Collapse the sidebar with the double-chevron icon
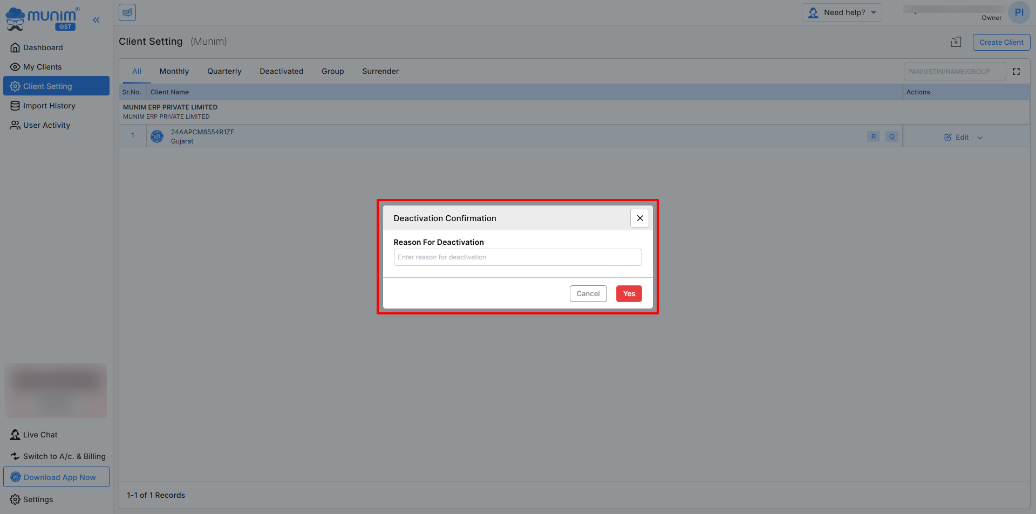1036x514 pixels. coord(96,20)
